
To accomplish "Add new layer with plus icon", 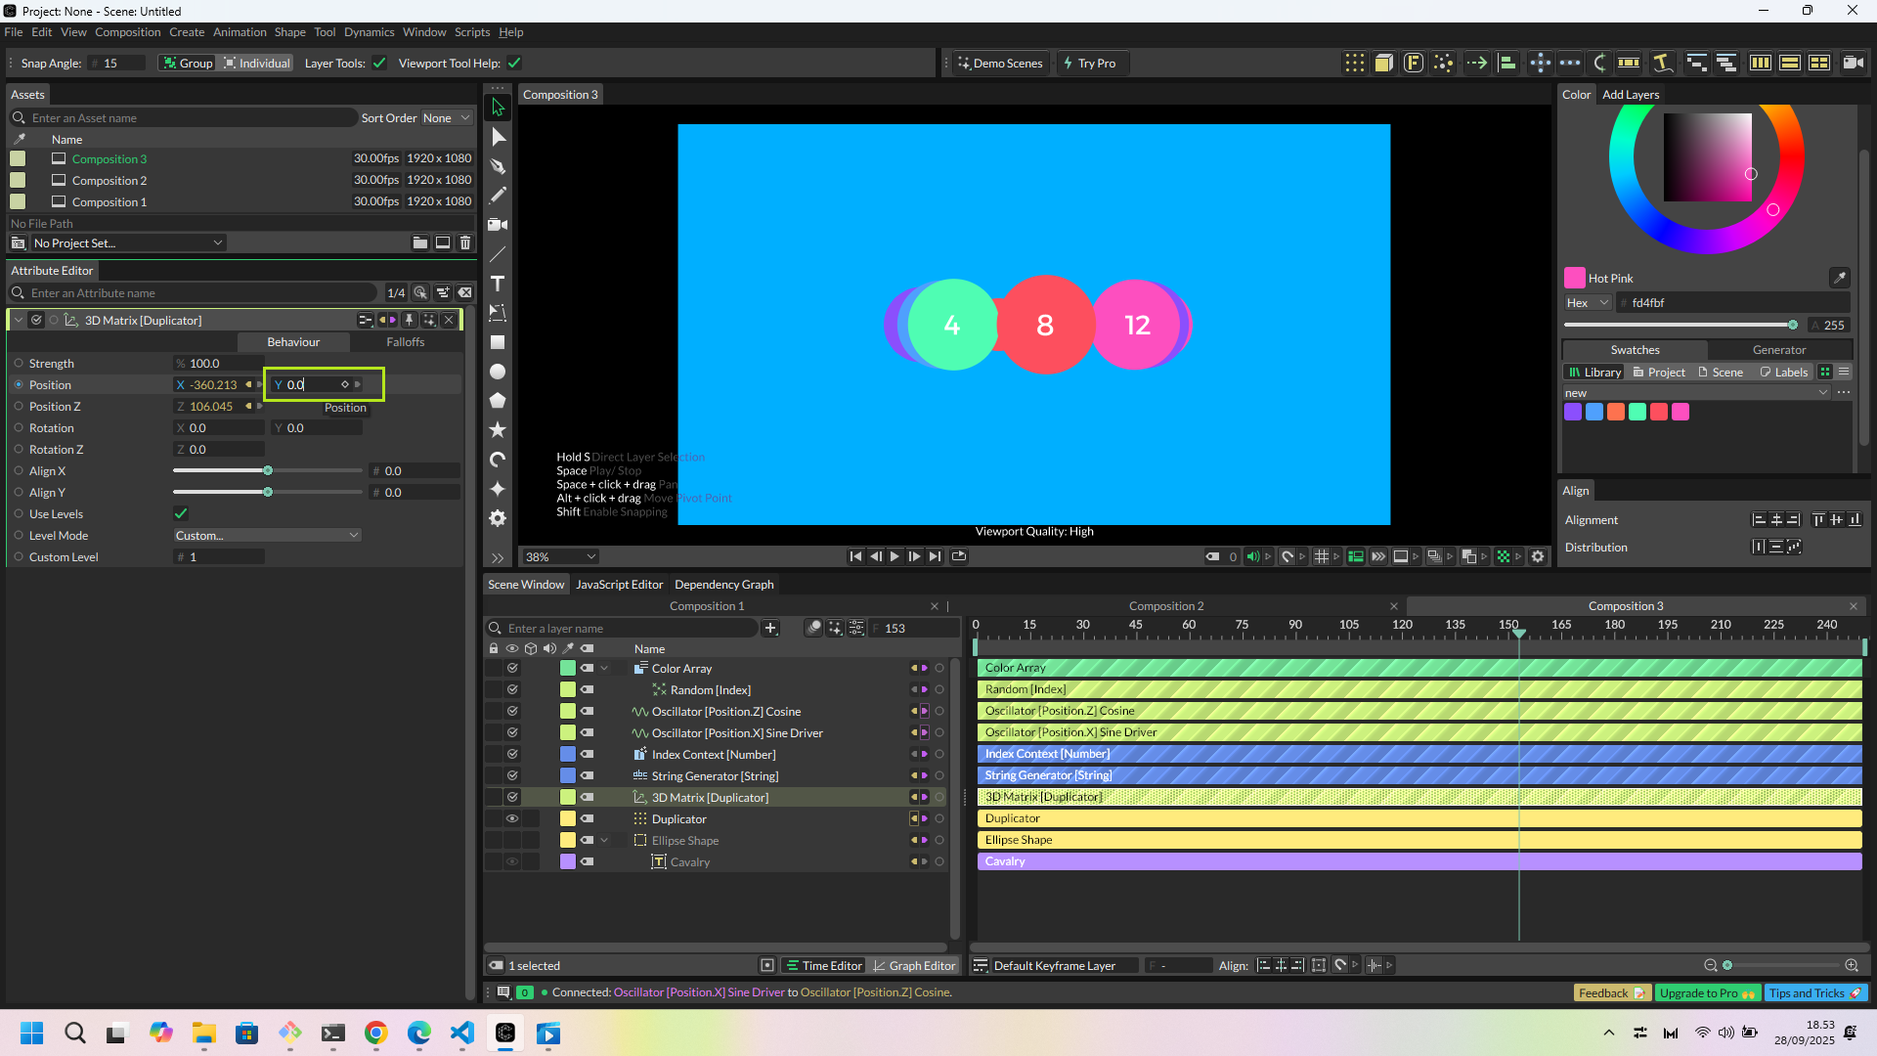I will pyautogui.click(x=770, y=629).
